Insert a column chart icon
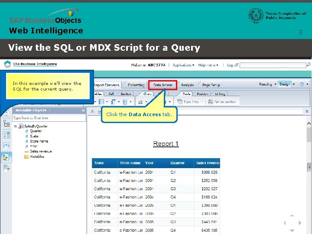 click(x=140, y=102)
